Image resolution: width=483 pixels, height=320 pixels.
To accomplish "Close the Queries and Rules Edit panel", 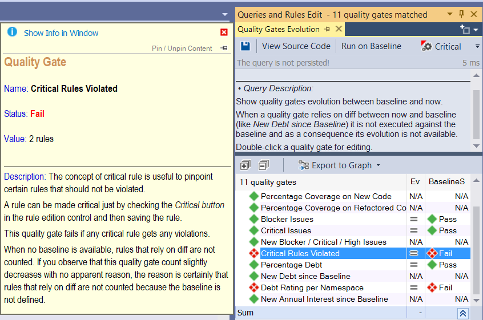I will click(x=474, y=14).
